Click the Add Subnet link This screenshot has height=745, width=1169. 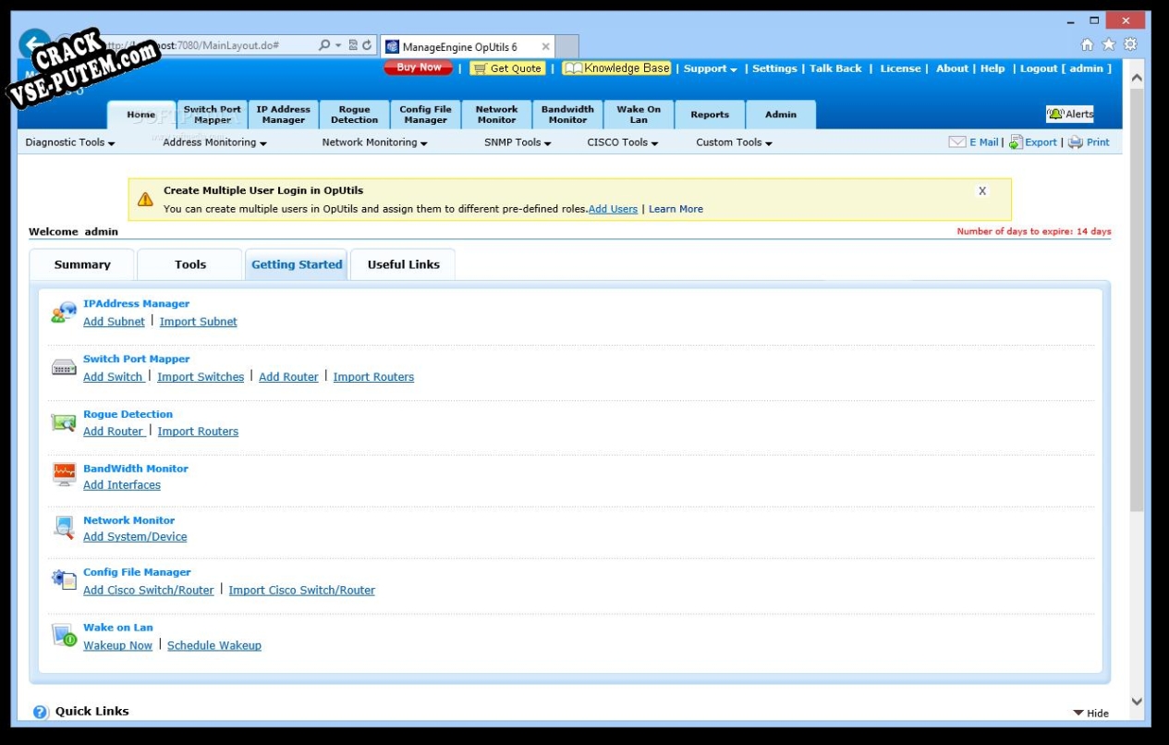point(114,322)
